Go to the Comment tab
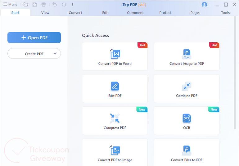239x166 pixels. [135, 13]
